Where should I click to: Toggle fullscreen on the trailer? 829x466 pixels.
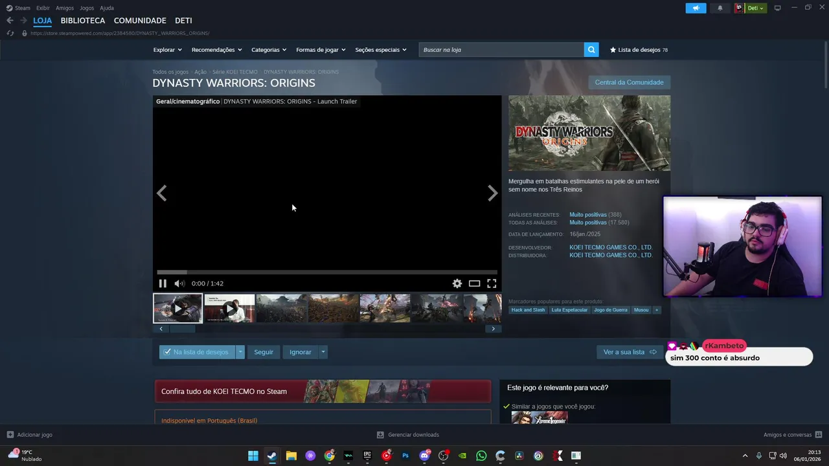click(x=492, y=283)
